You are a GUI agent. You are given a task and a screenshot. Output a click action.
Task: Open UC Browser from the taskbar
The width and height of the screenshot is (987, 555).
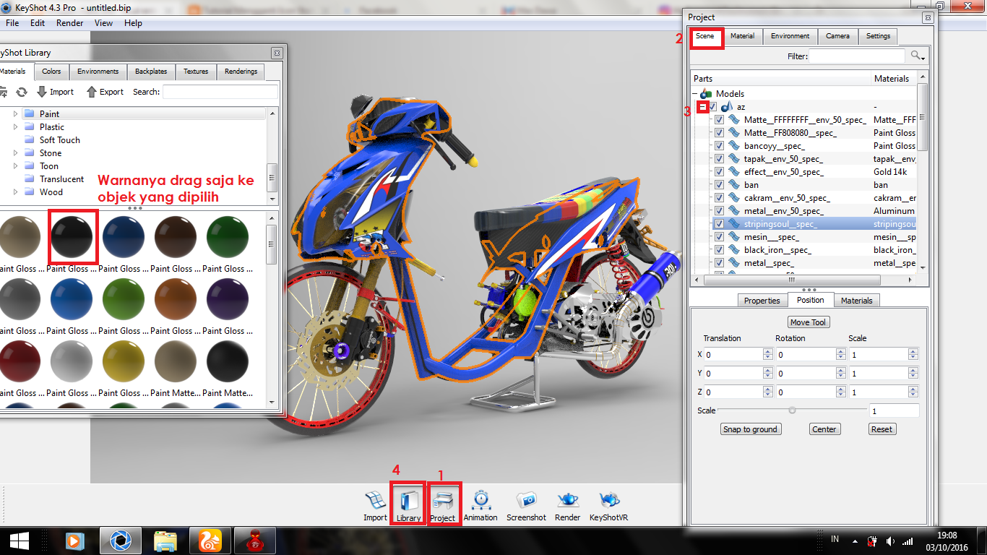point(210,541)
